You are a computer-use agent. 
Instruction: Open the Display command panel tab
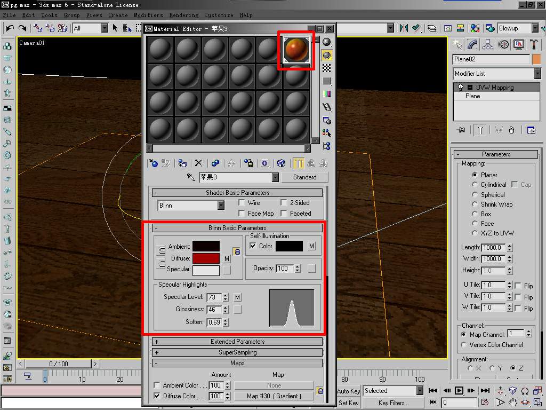(519, 44)
